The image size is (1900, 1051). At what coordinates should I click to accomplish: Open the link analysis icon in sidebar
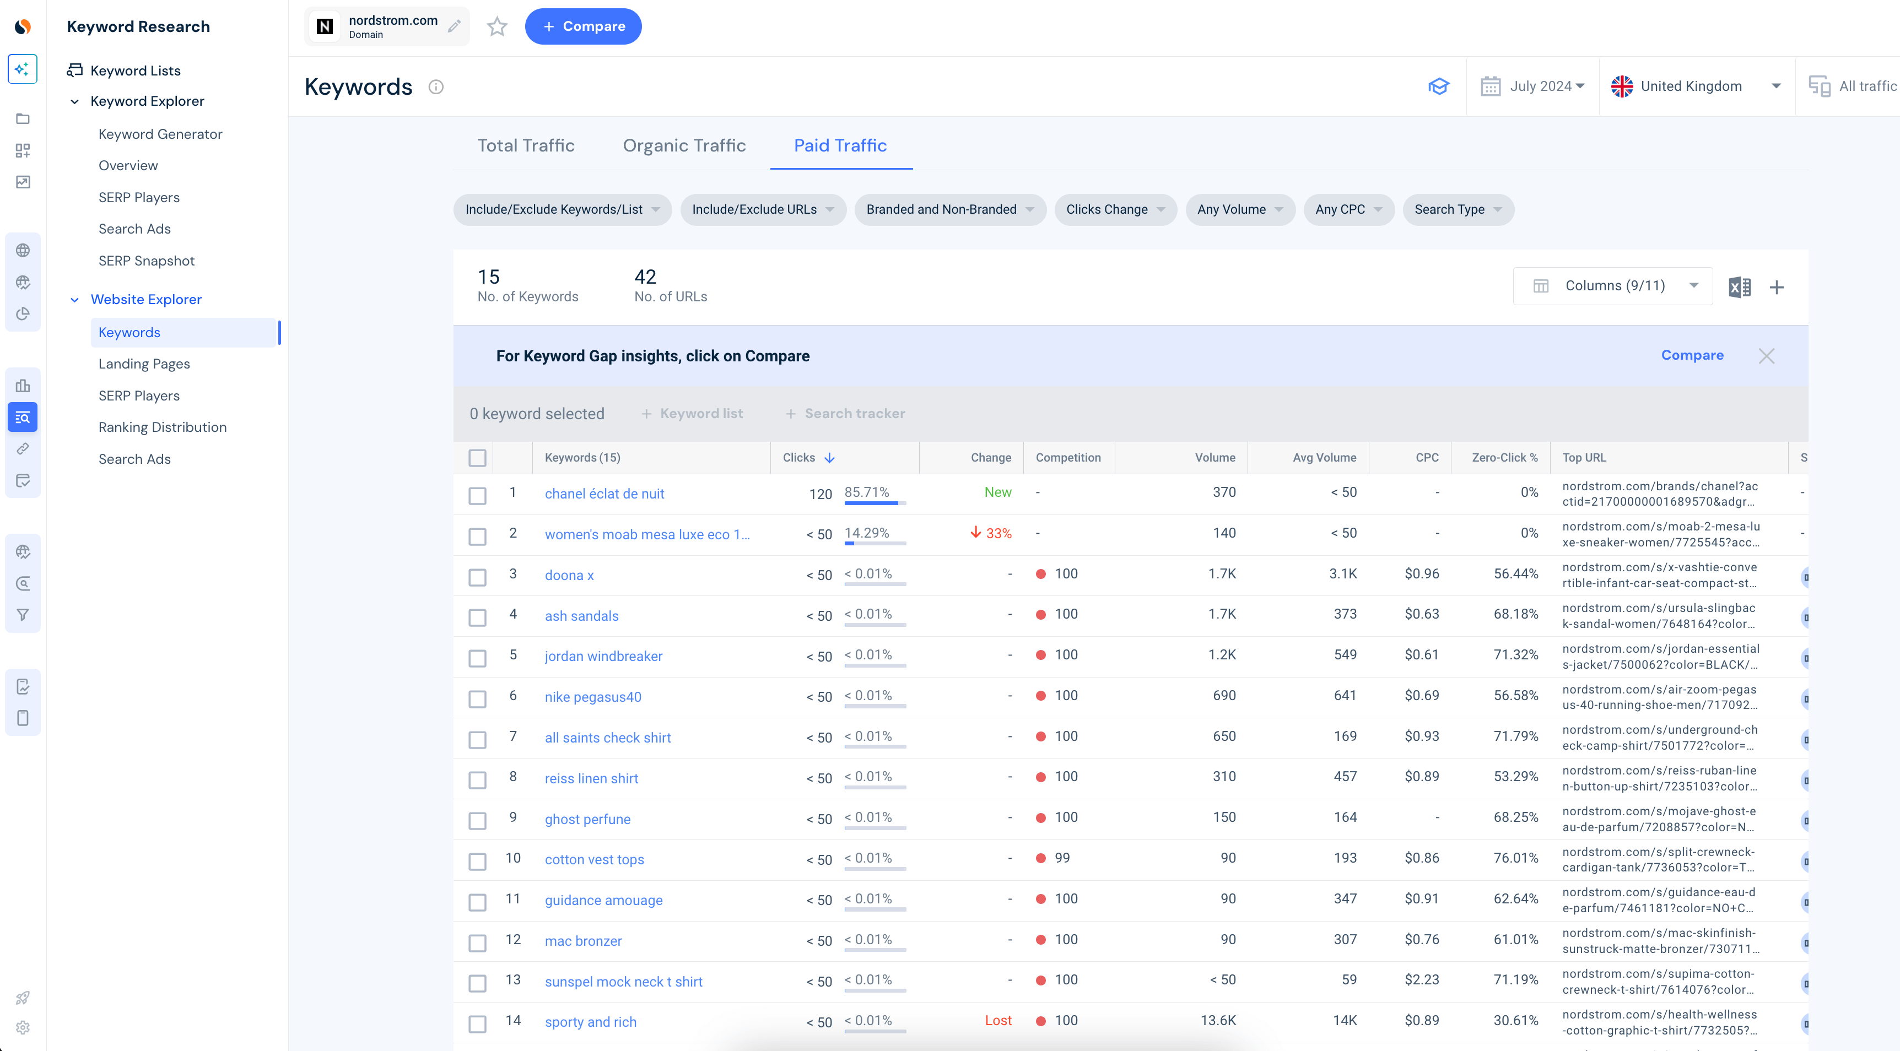tap(22, 448)
